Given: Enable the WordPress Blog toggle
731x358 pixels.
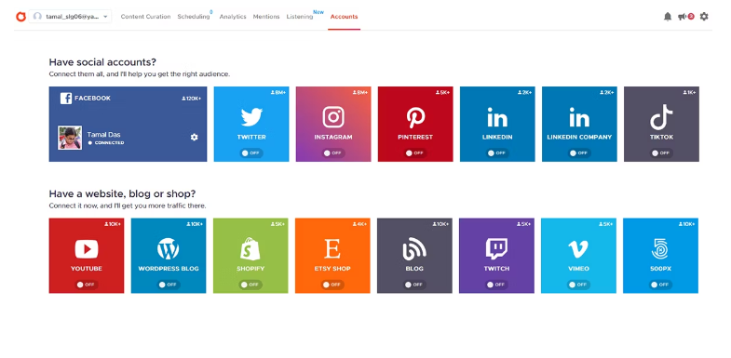Looking at the screenshot, I should click(169, 285).
